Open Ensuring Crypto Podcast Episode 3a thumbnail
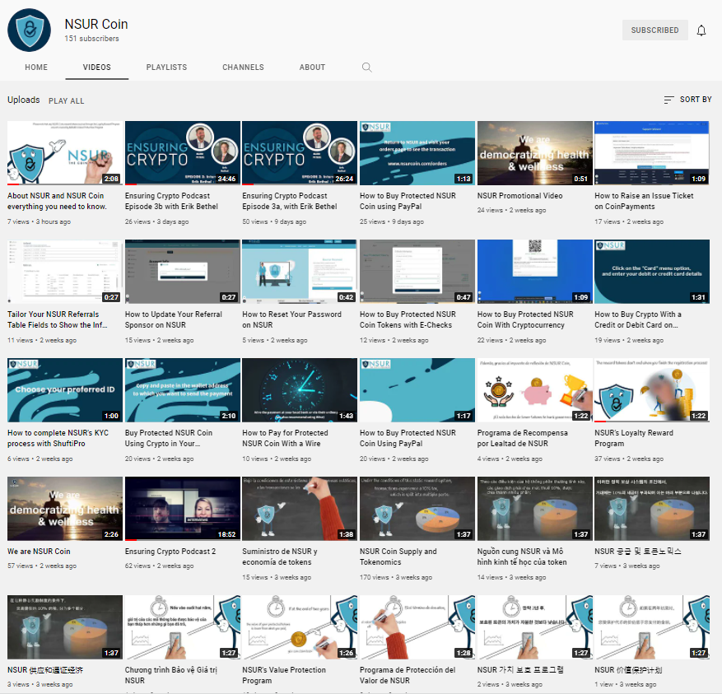Viewport: 722px width, 694px height. (300, 153)
